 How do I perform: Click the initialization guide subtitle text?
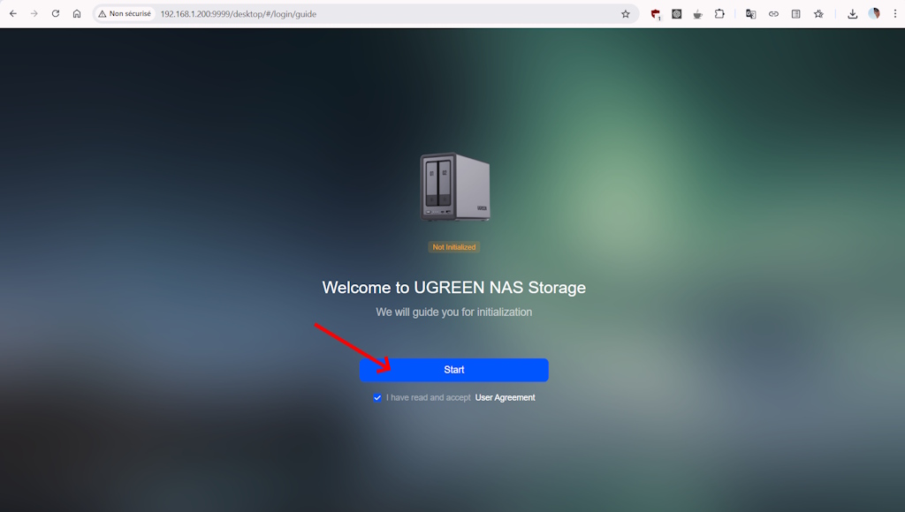pyautogui.click(x=453, y=312)
